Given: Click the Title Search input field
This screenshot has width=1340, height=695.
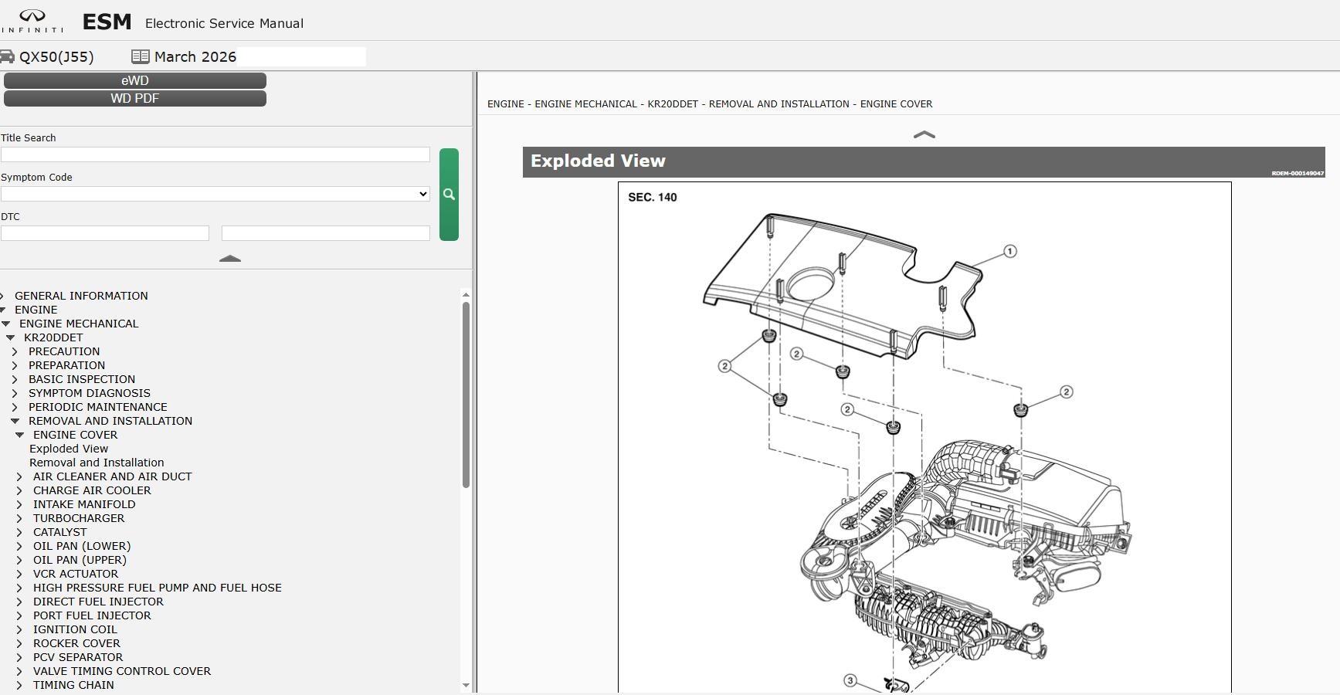Looking at the screenshot, I should point(215,154).
